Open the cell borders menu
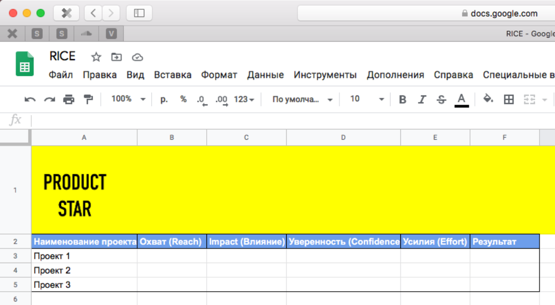Screen dimensions: 555x305 [x=509, y=99]
